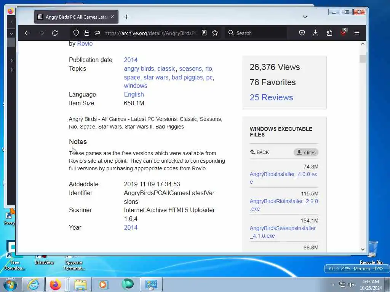
Task: Click the Item Size value 650.1M
Action: click(x=134, y=103)
